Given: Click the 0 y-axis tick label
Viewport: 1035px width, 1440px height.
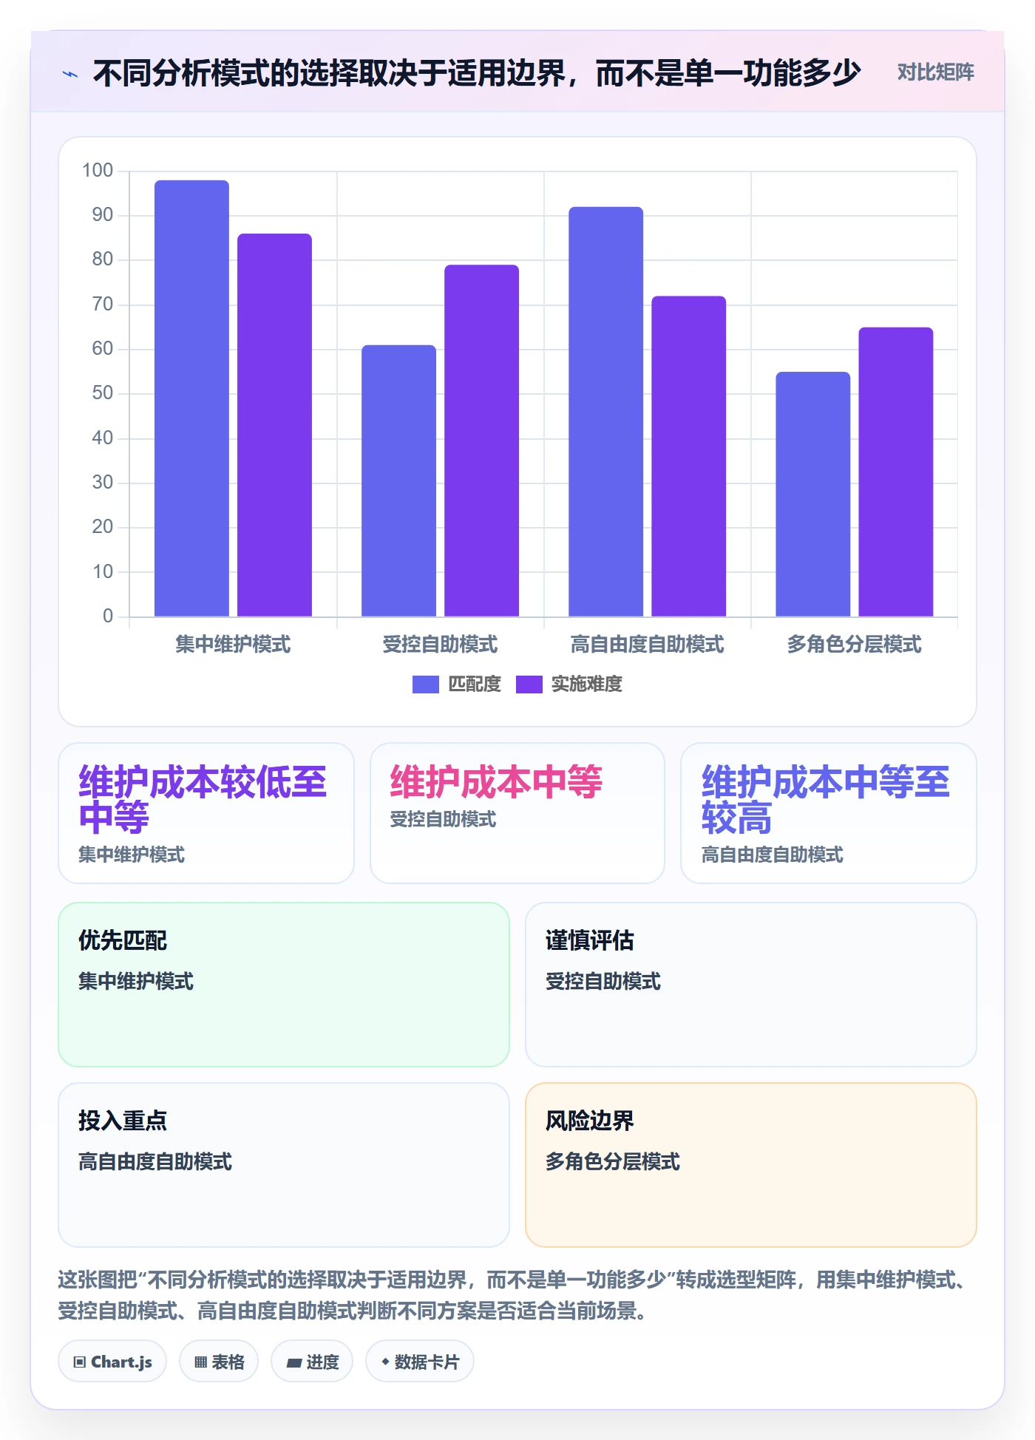Looking at the screenshot, I should click(x=108, y=616).
